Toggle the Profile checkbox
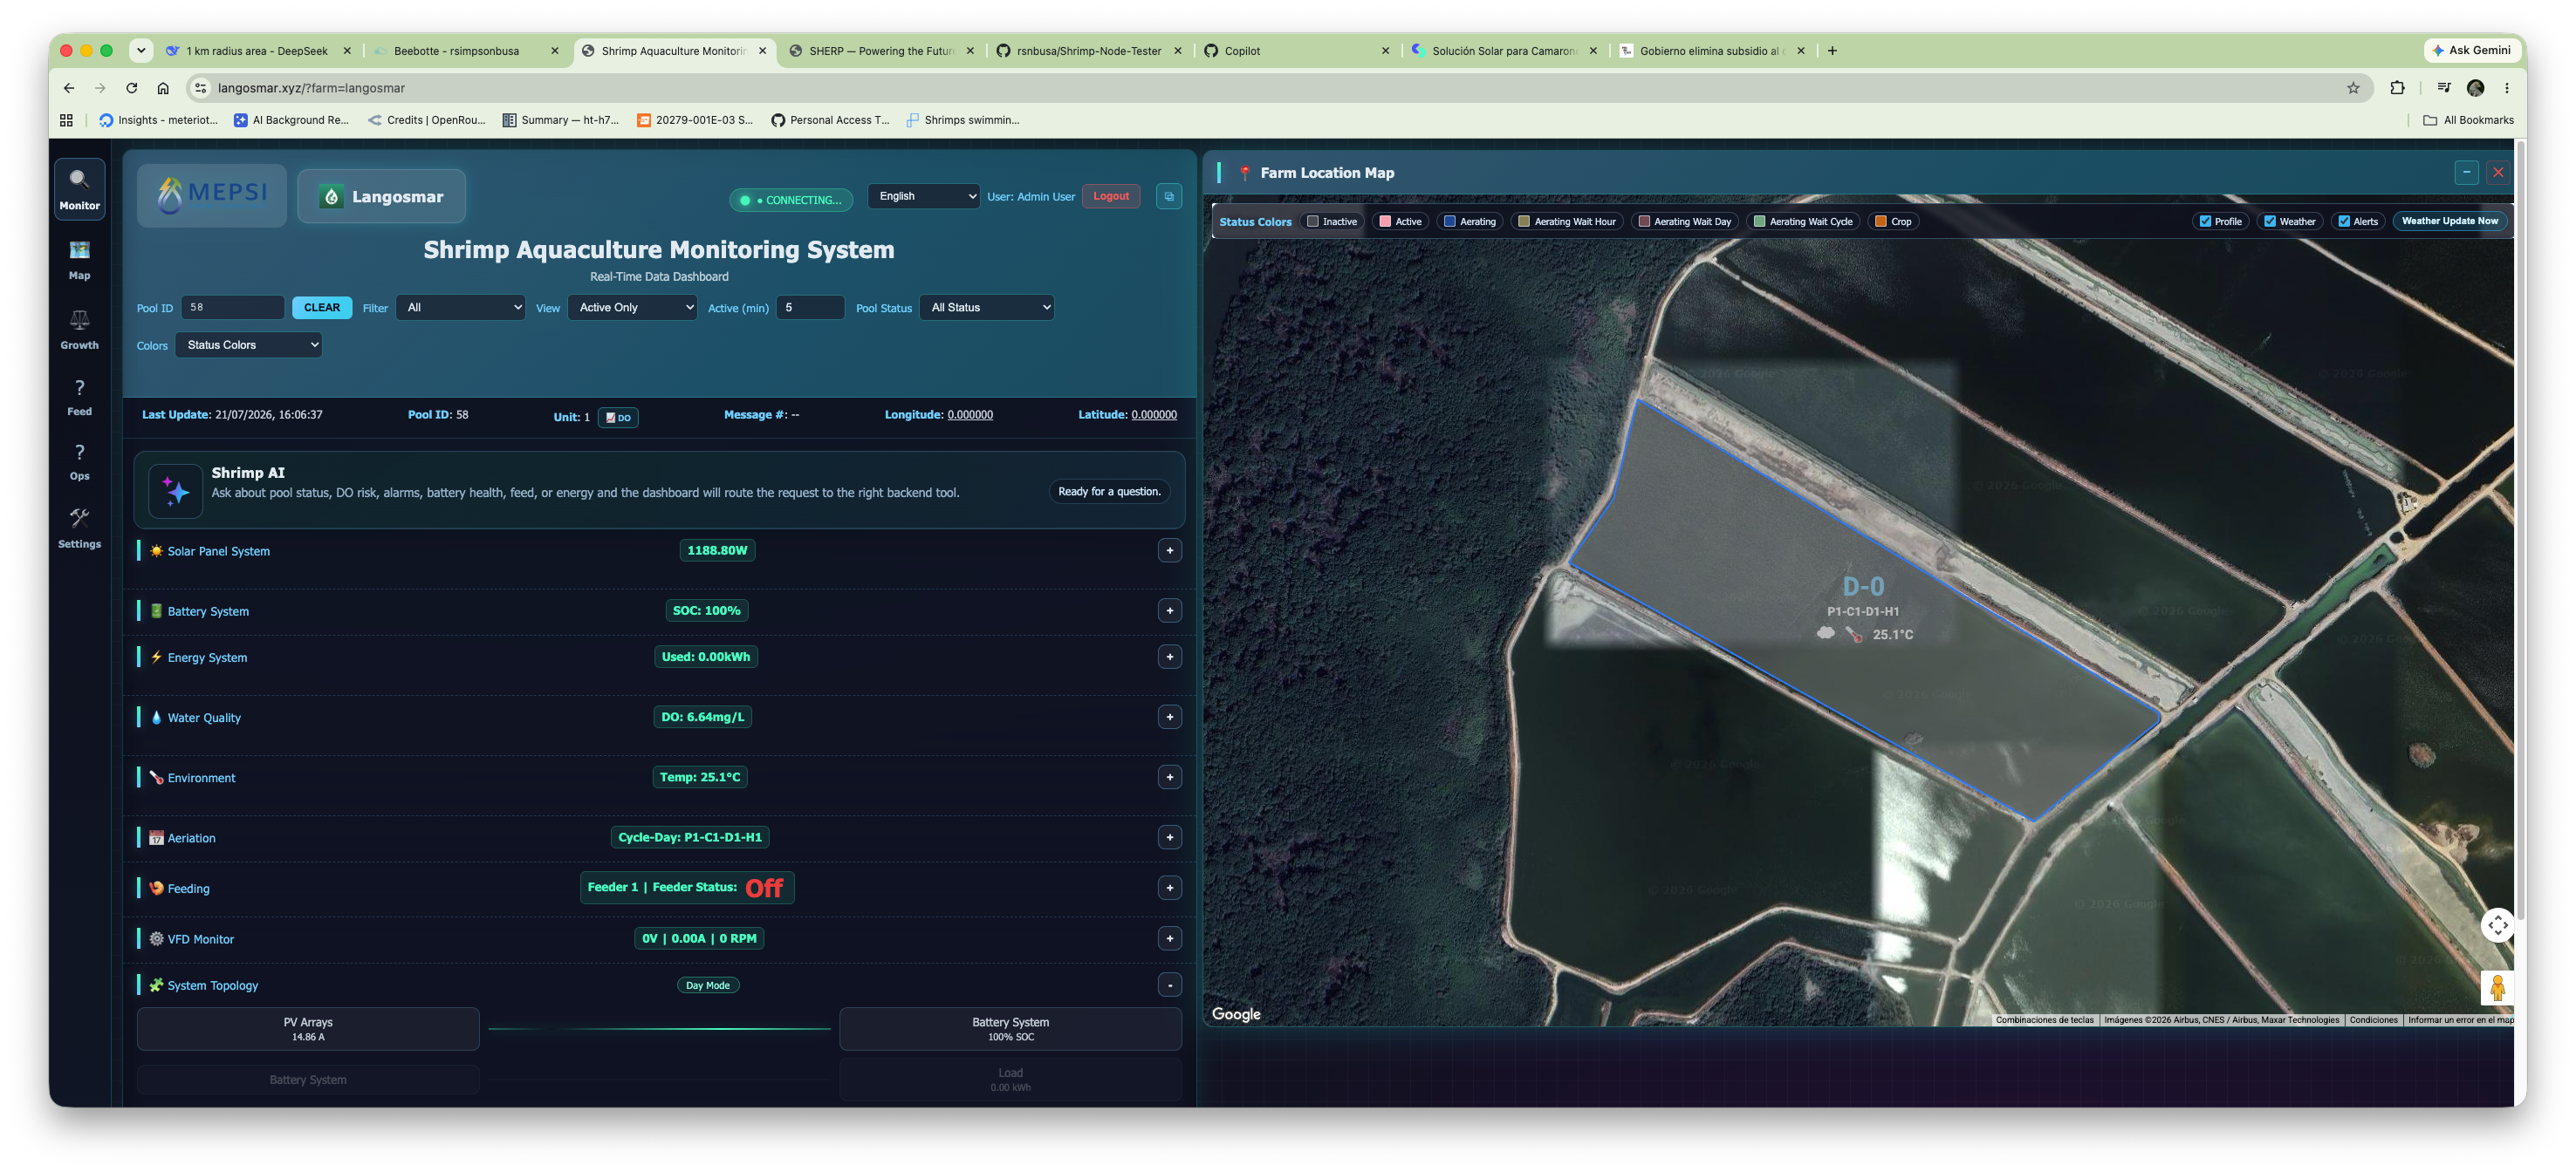 point(2204,221)
